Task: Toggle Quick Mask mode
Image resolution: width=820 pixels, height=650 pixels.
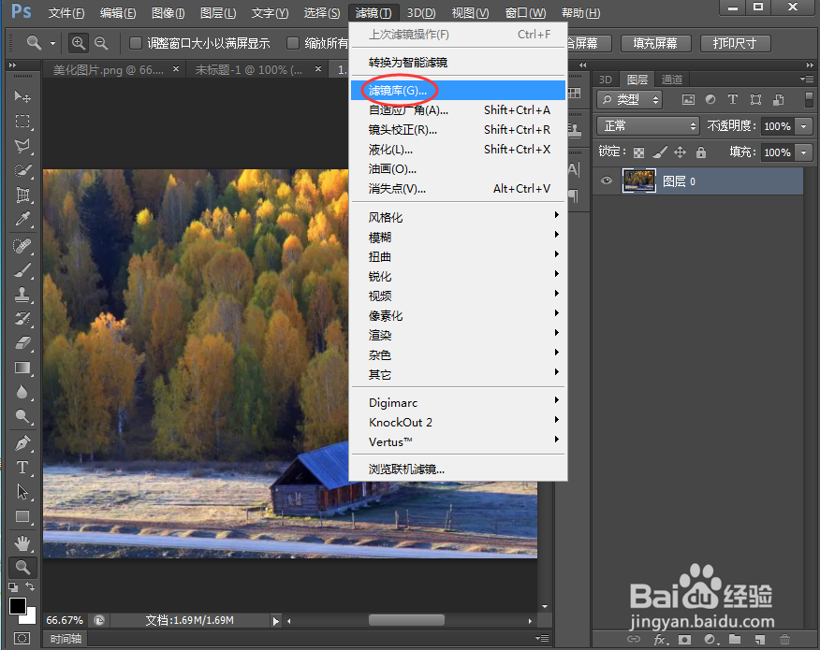Action: click(x=22, y=639)
